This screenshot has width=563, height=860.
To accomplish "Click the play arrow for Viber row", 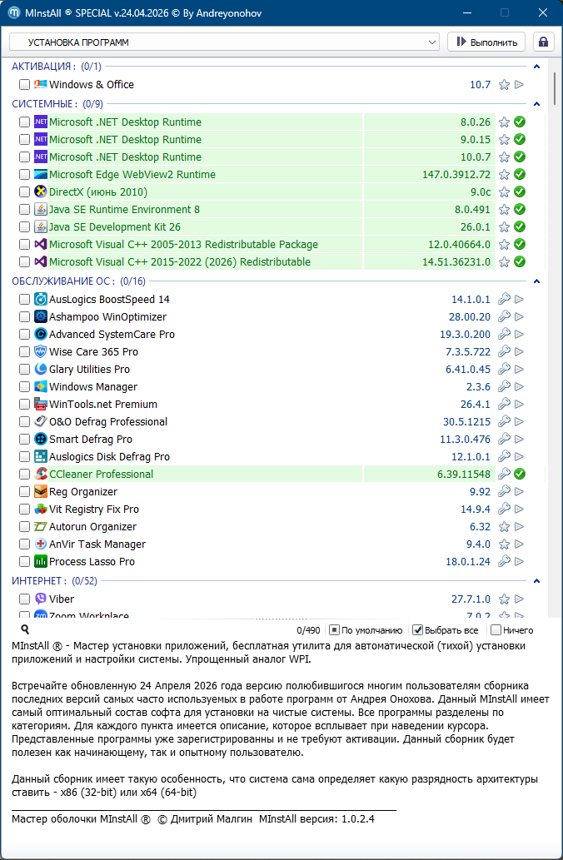I will coord(519,599).
